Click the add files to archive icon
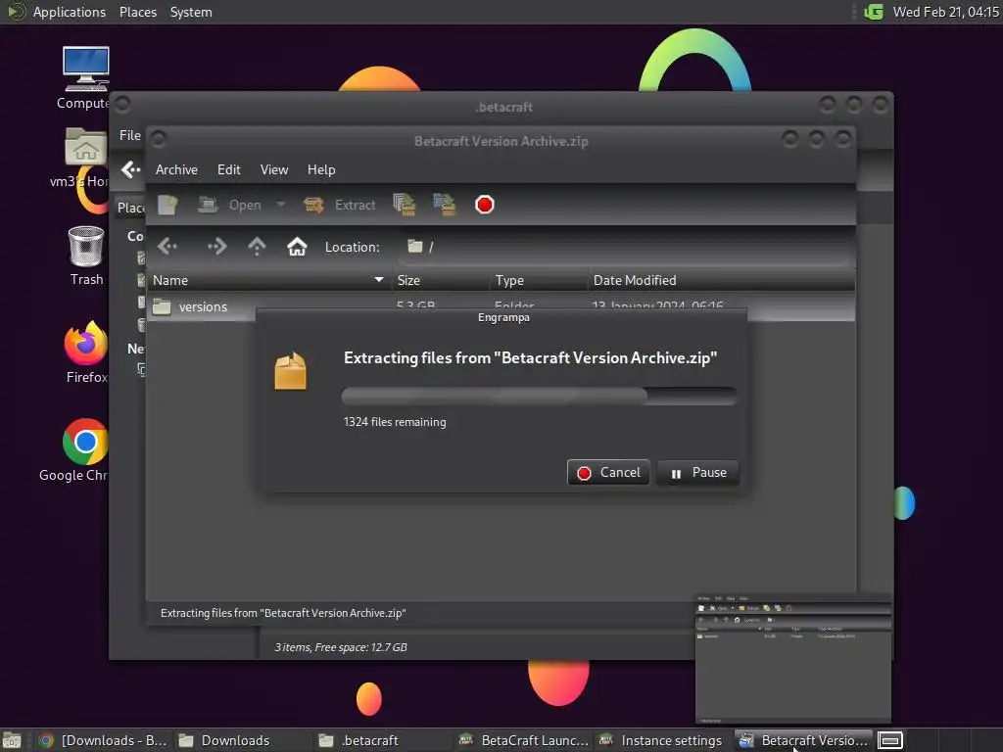This screenshot has height=752, width=1003. 404,205
